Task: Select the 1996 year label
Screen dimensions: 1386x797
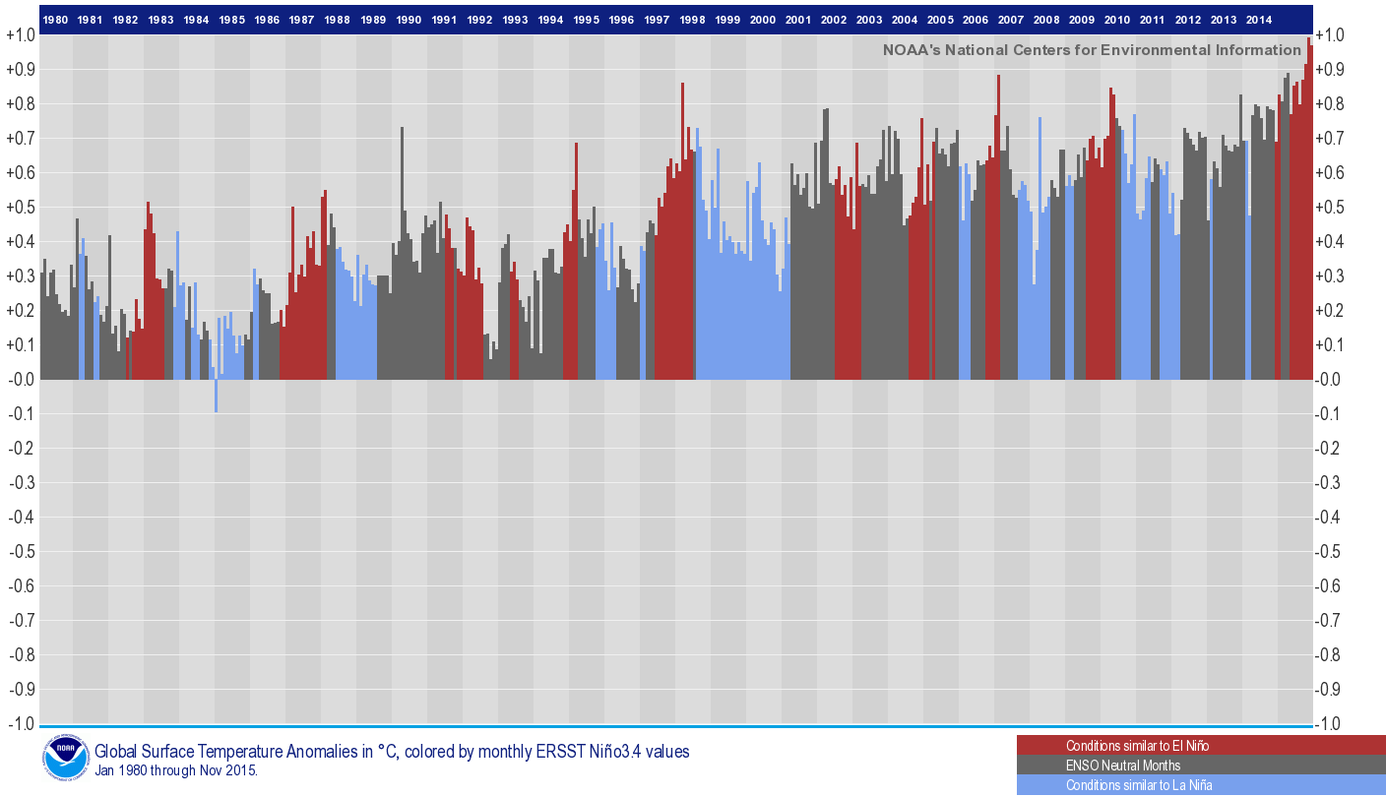Action: pyautogui.click(x=621, y=20)
